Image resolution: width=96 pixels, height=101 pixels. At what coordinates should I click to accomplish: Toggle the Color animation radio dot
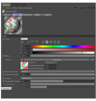pos(4,39)
